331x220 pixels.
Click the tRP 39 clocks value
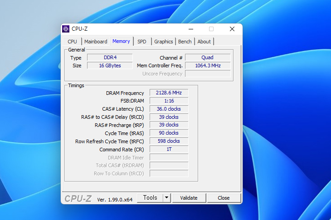[x=169, y=125]
